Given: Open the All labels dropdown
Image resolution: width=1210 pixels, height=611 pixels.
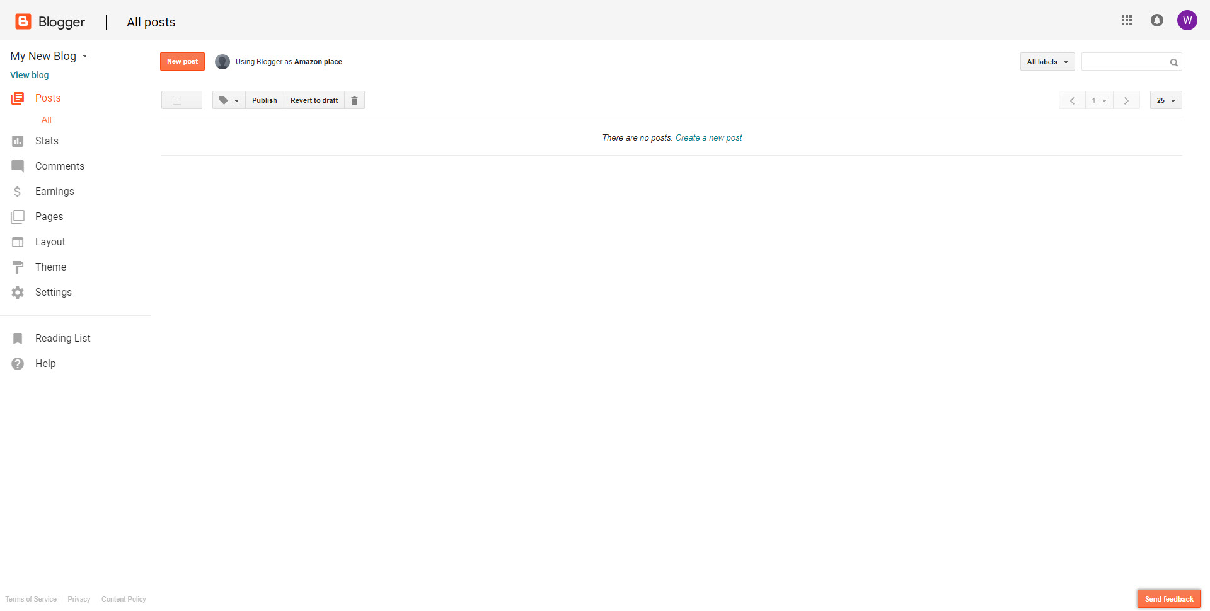Looking at the screenshot, I should pyautogui.click(x=1047, y=62).
